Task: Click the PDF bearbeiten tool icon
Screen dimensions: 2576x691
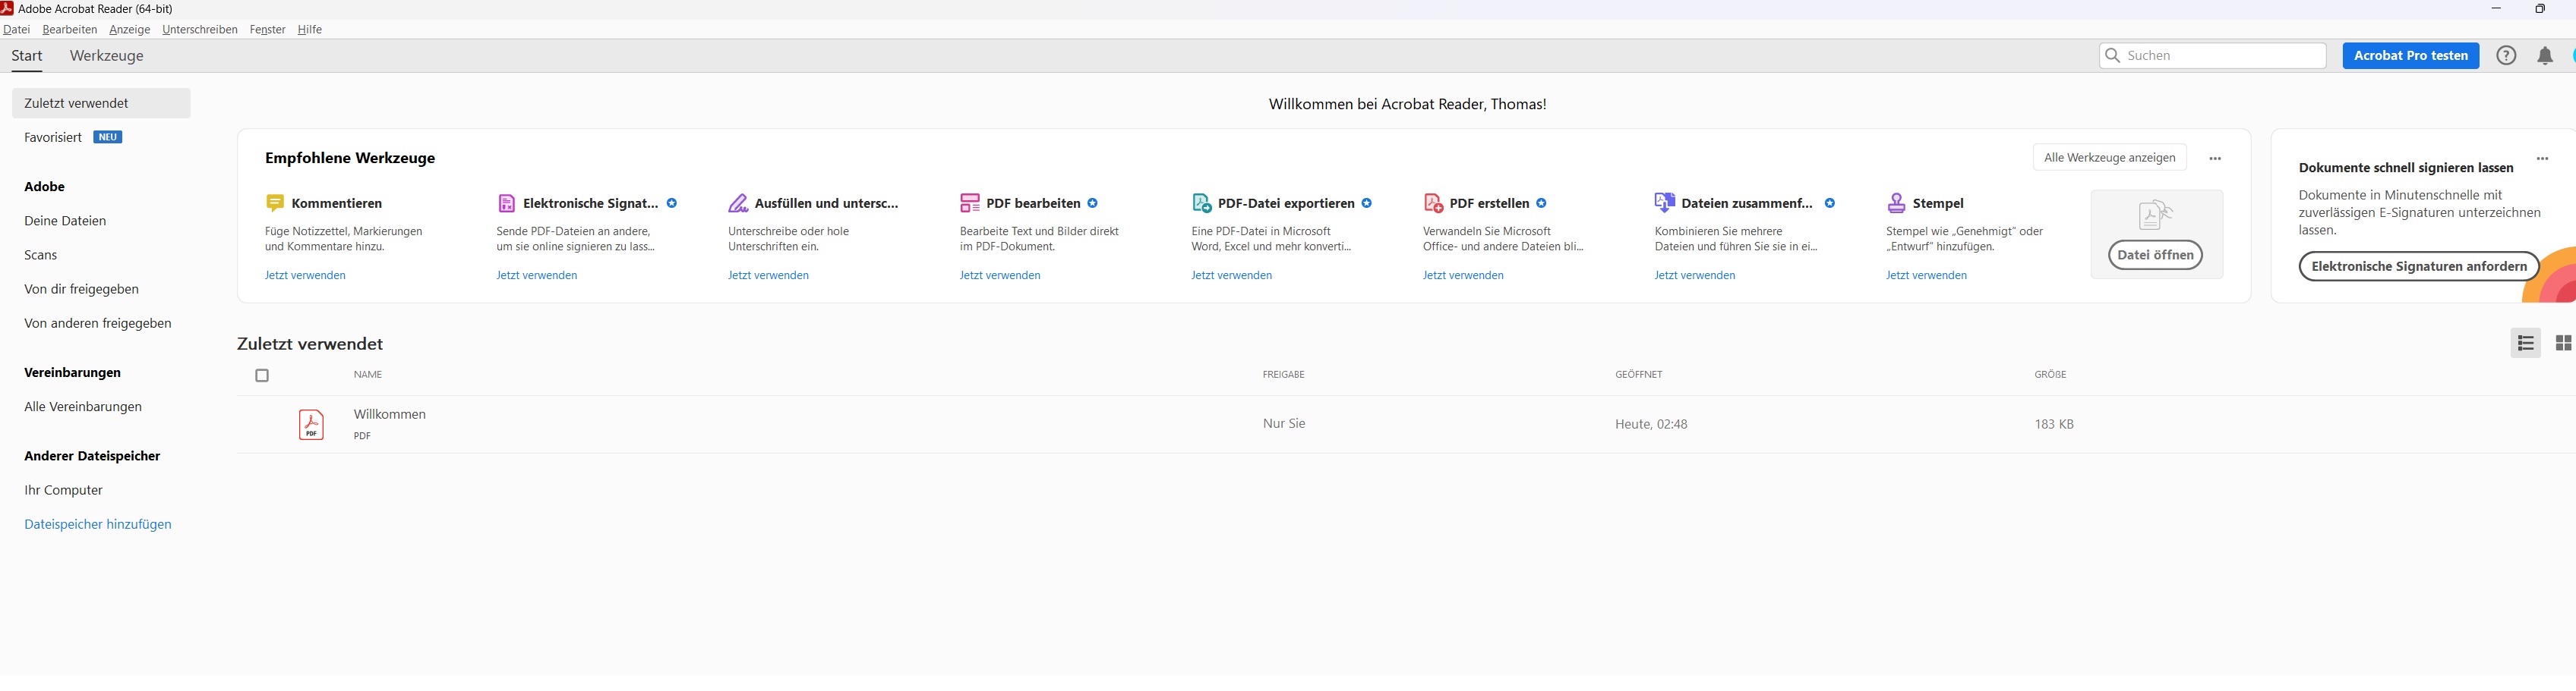Action: tap(970, 204)
